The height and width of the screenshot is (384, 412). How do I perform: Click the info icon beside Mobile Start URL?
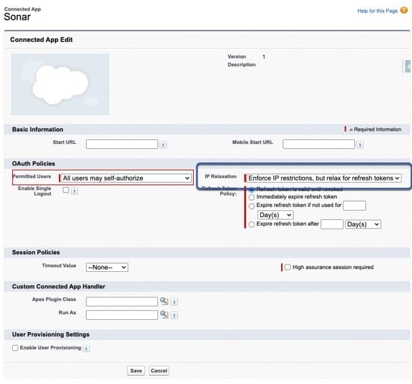click(x=360, y=144)
